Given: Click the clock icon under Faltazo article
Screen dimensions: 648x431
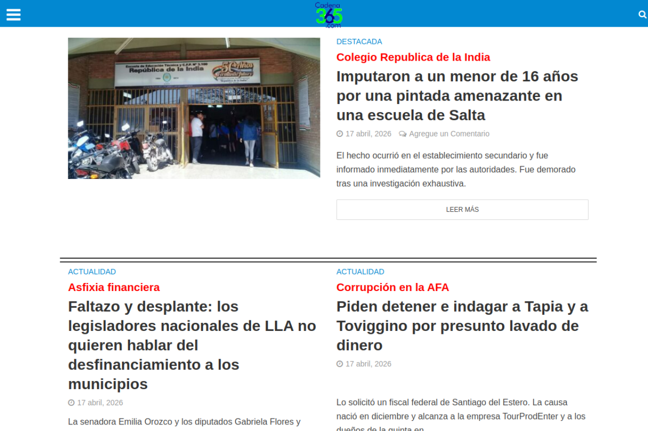Looking at the screenshot, I should pos(71,403).
